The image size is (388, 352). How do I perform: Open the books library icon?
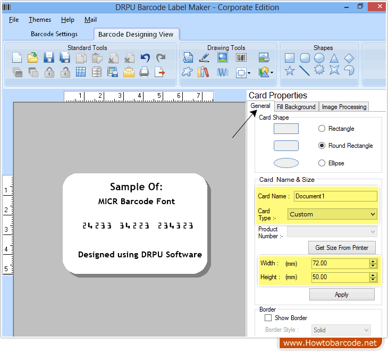click(x=204, y=72)
